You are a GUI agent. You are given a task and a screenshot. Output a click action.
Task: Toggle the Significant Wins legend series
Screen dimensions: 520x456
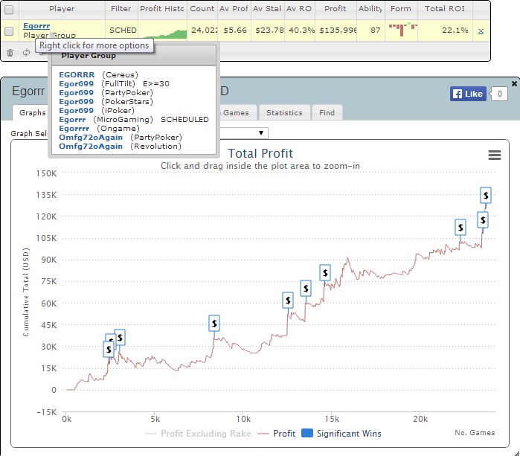click(x=341, y=434)
